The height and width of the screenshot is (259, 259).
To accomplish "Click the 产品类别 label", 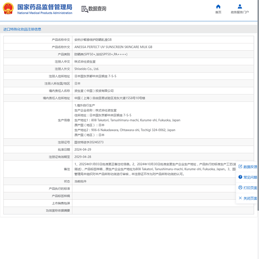I will [x=64, y=54].
